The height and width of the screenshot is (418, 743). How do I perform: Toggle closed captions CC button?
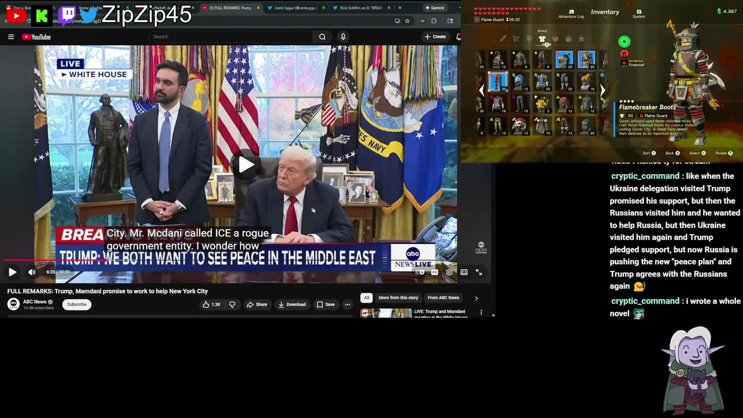tap(434, 272)
